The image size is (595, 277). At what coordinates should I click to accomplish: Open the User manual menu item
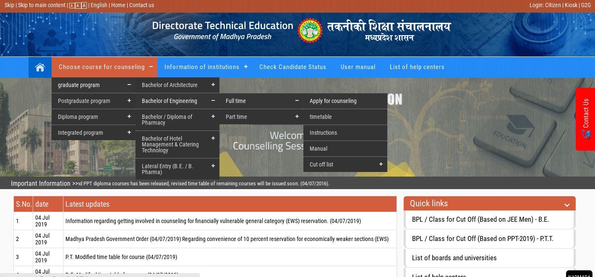(x=358, y=67)
